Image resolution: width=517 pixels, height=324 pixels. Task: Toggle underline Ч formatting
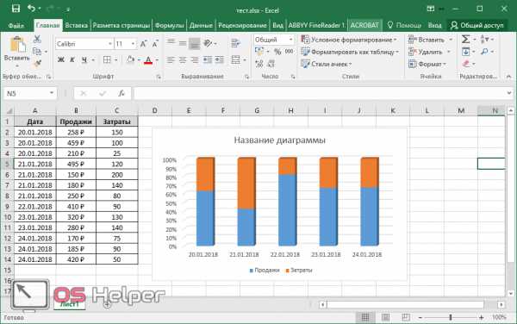(x=84, y=60)
